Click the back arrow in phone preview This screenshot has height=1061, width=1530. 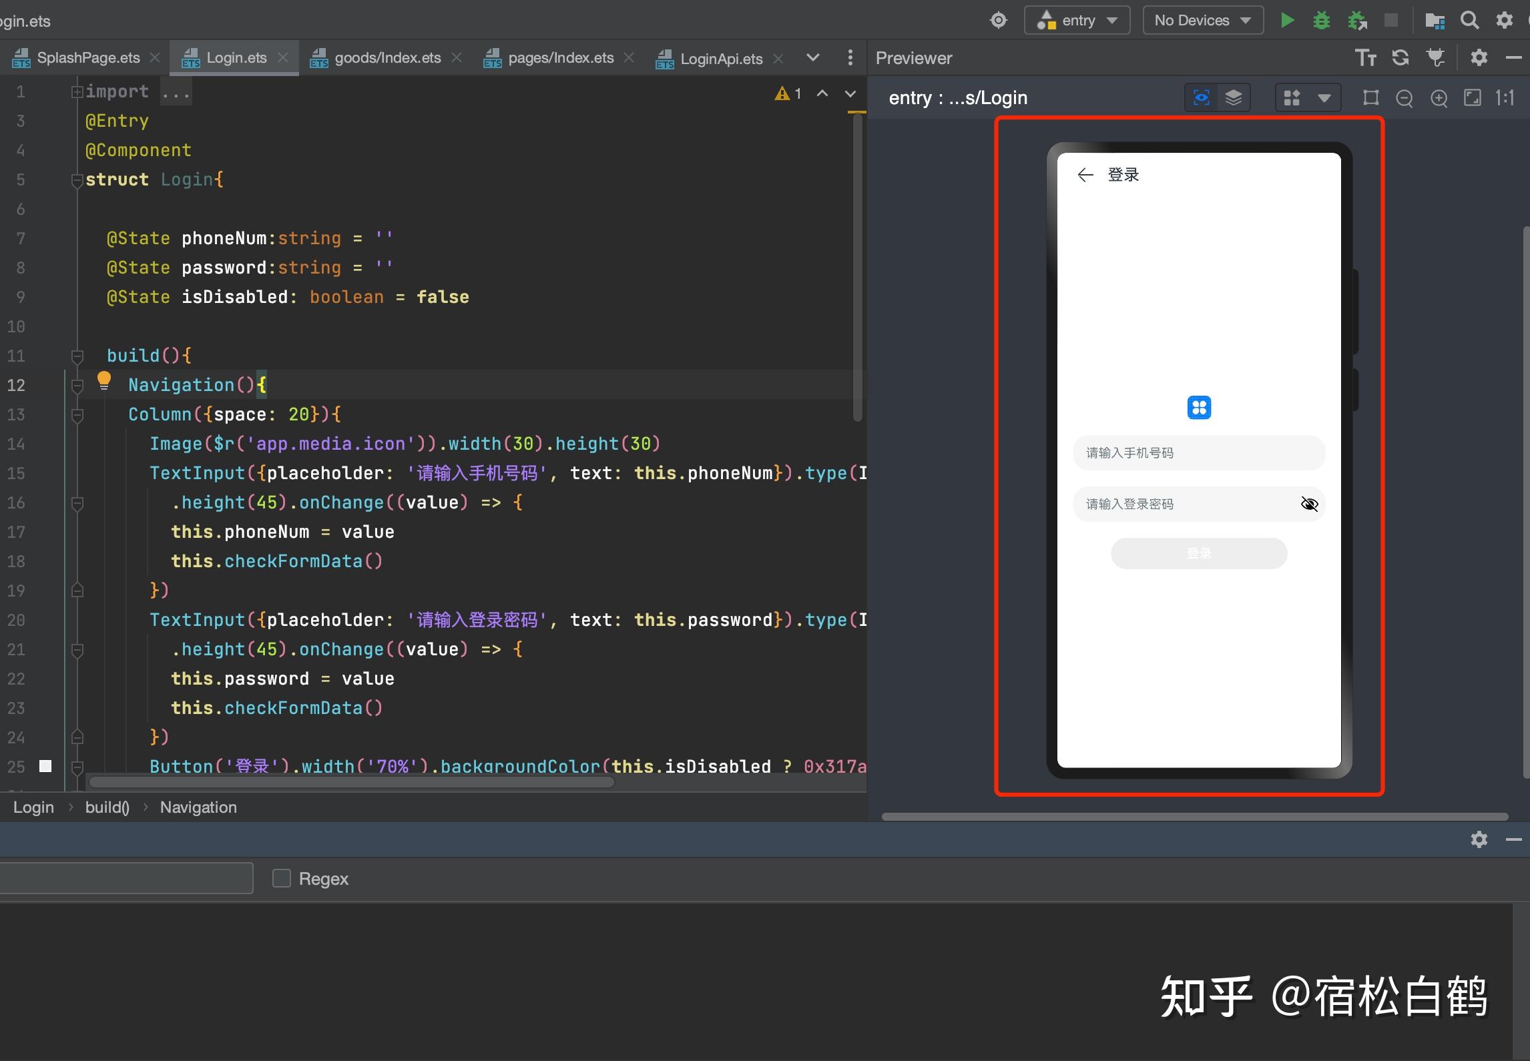(1085, 175)
